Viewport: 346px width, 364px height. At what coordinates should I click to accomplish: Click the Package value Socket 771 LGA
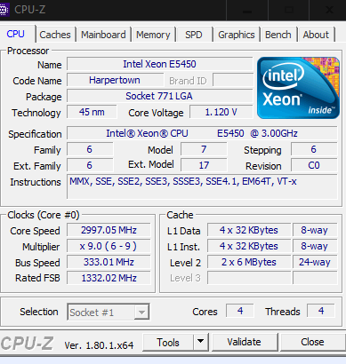(x=160, y=96)
